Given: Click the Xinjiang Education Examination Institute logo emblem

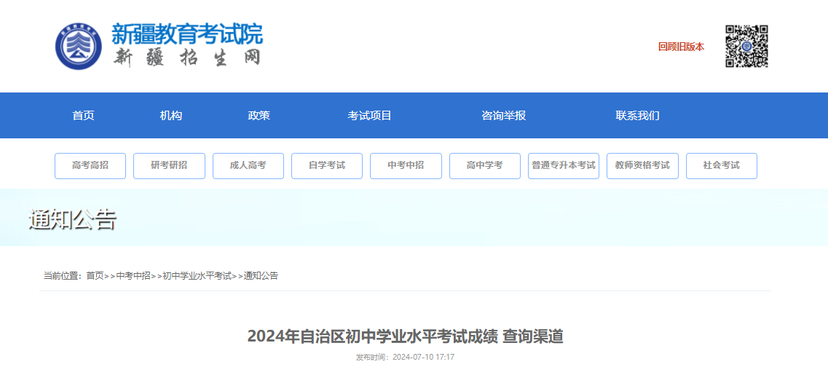Looking at the screenshot, I should (79, 46).
